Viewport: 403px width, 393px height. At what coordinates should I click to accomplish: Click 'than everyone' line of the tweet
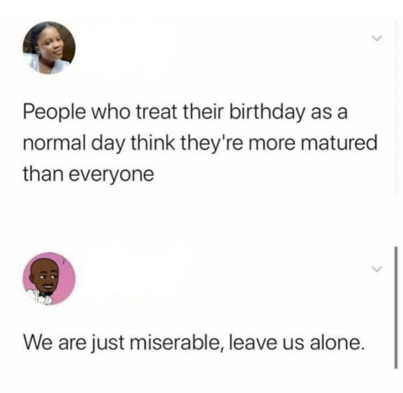(x=89, y=175)
